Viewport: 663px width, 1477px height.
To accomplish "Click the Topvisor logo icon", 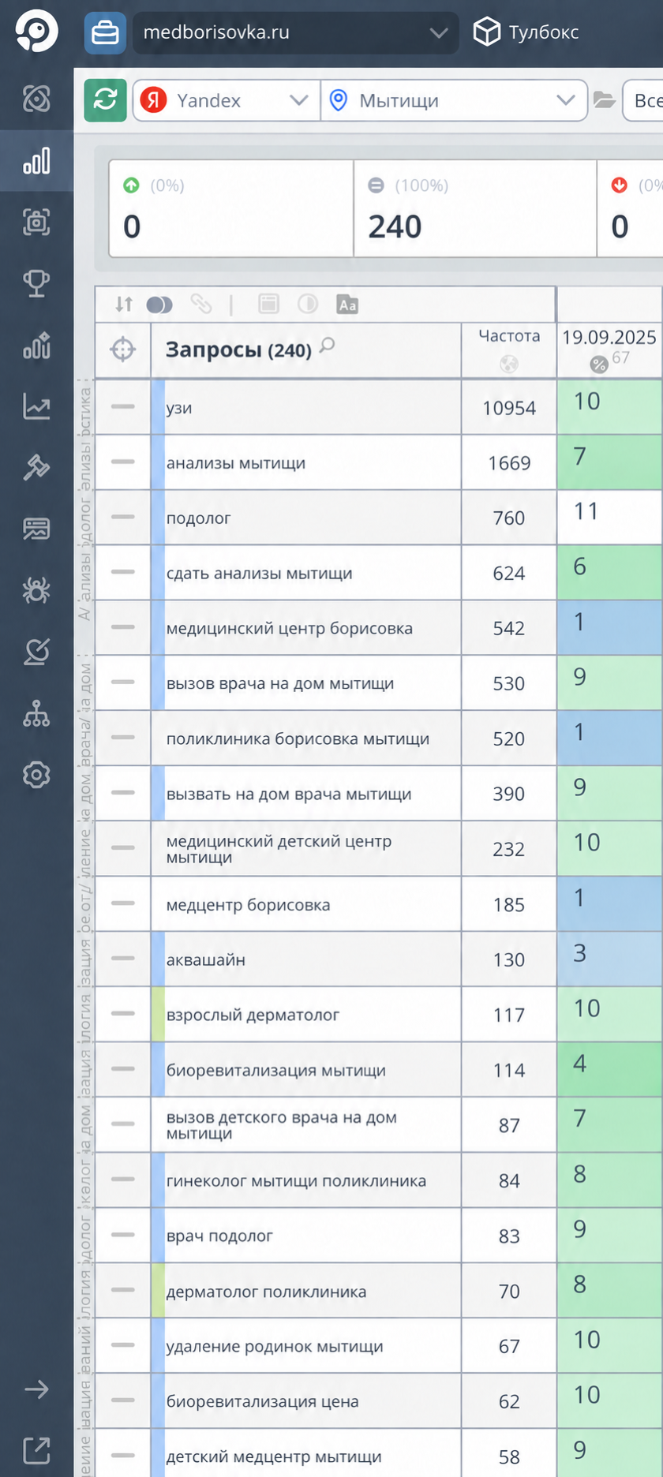I will tap(36, 31).
